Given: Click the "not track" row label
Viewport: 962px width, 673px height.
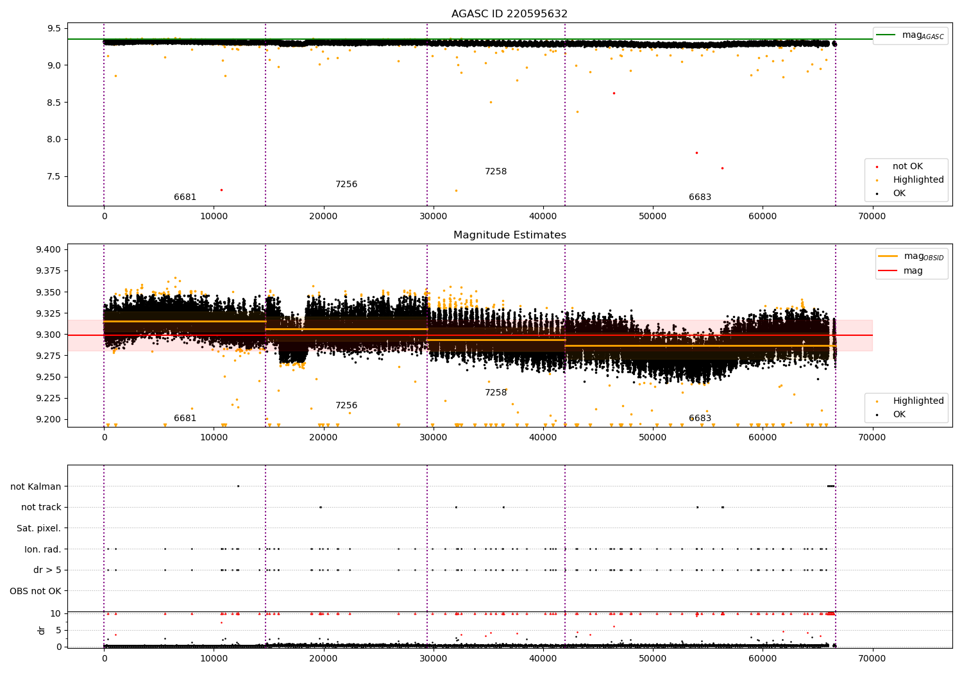Looking at the screenshot, I should pyautogui.click(x=41, y=508).
